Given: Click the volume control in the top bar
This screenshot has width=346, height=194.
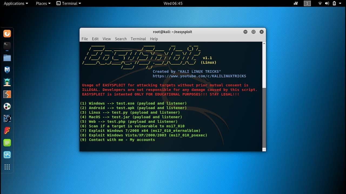Looking at the screenshot, I should (327, 3).
